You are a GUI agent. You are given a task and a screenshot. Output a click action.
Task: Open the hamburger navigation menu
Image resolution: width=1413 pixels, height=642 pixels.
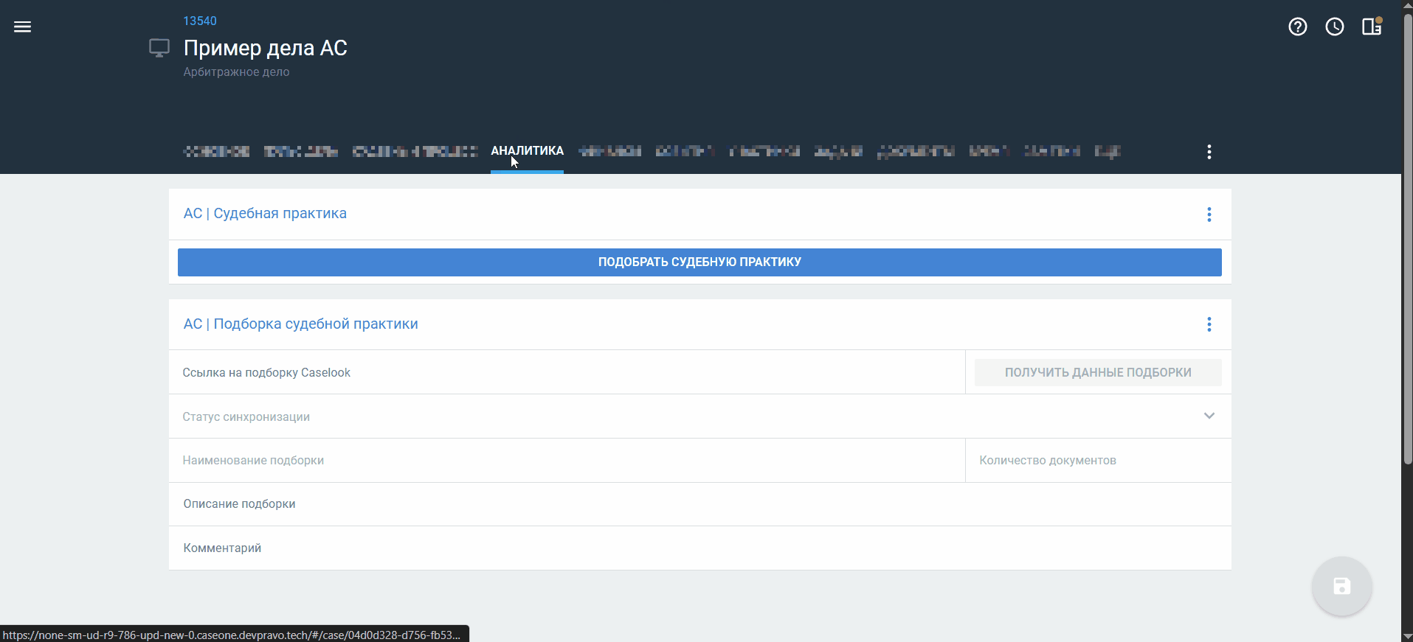pyautogui.click(x=23, y=27)
